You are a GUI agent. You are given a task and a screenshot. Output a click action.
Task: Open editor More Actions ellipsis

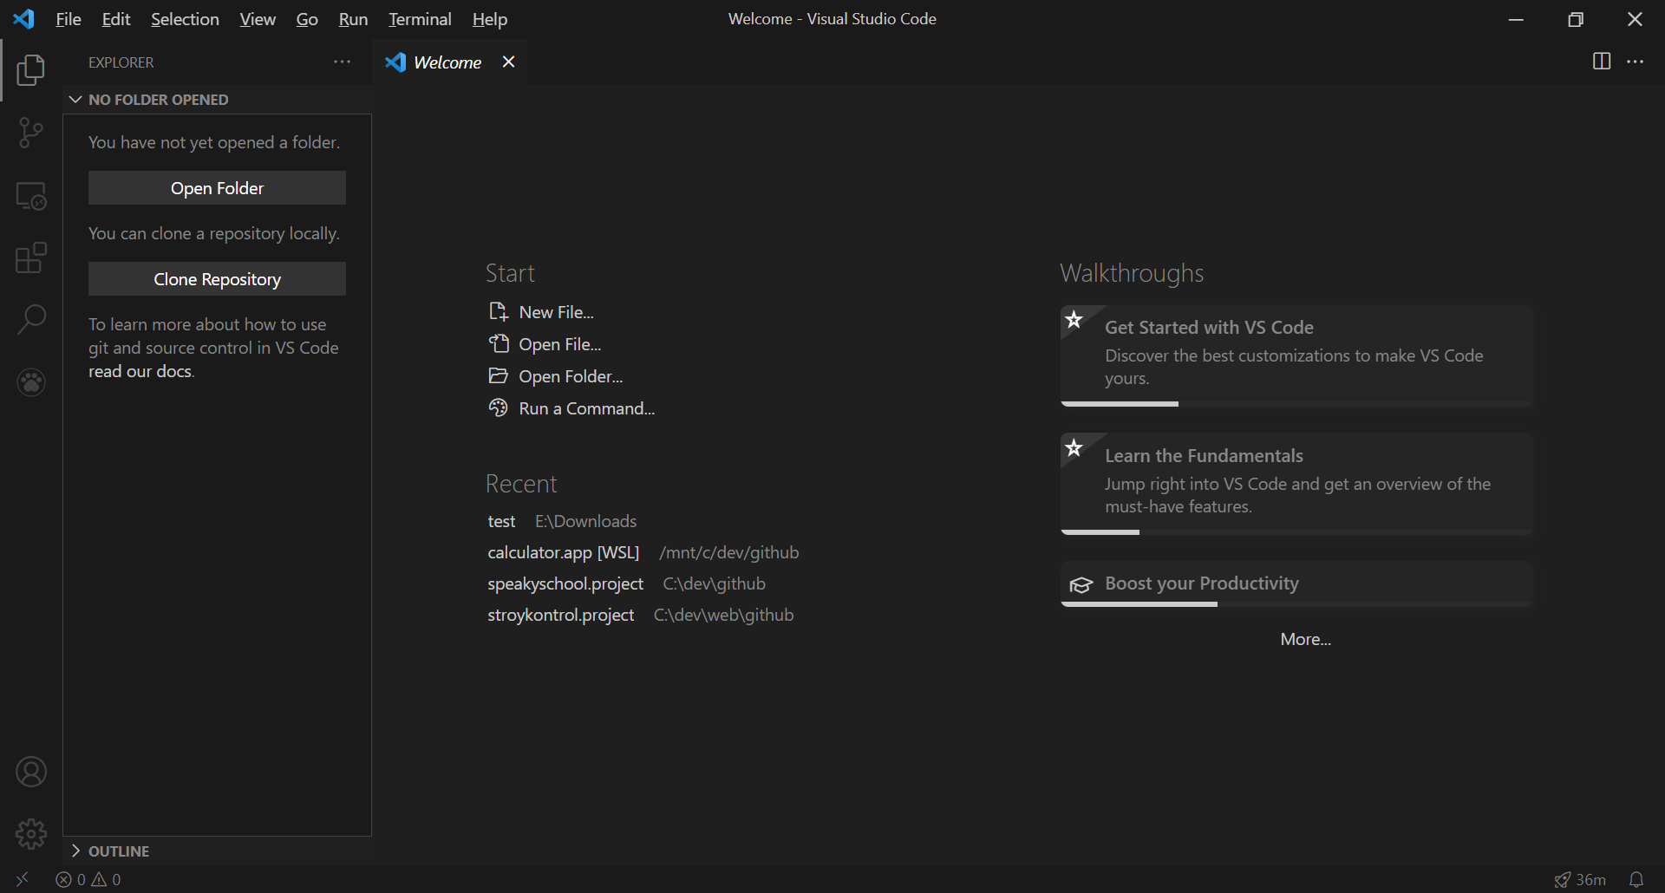pos(1635,62)
